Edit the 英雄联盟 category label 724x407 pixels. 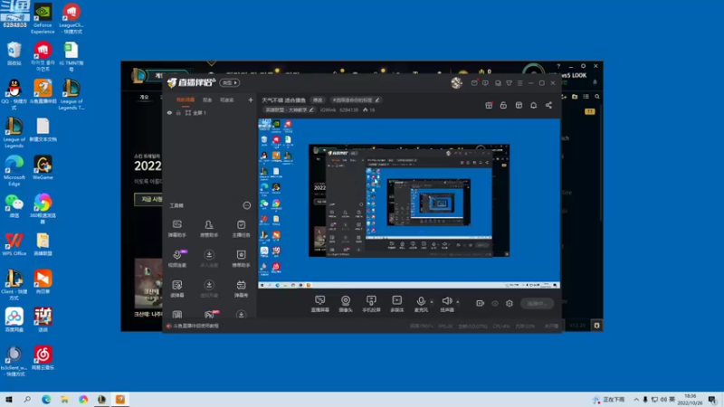pos(290,109)
